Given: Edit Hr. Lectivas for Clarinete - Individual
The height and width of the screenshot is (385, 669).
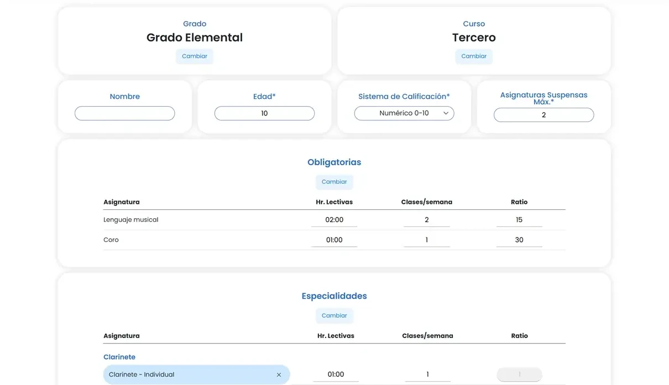Looking at the screenshot, I should [336, 374].
